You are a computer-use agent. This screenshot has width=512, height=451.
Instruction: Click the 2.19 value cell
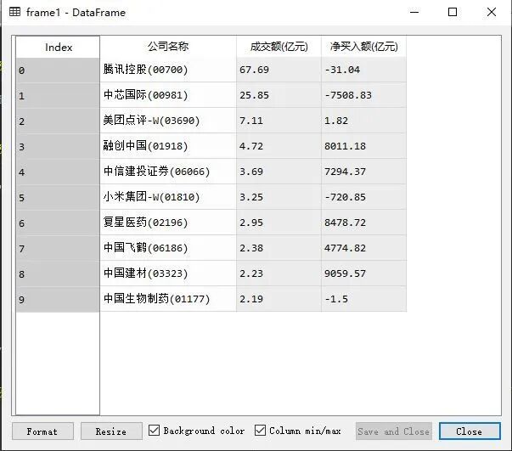pyautogui.click(x=279, y=299)
